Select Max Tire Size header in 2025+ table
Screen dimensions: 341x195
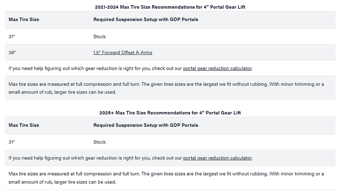24,125
